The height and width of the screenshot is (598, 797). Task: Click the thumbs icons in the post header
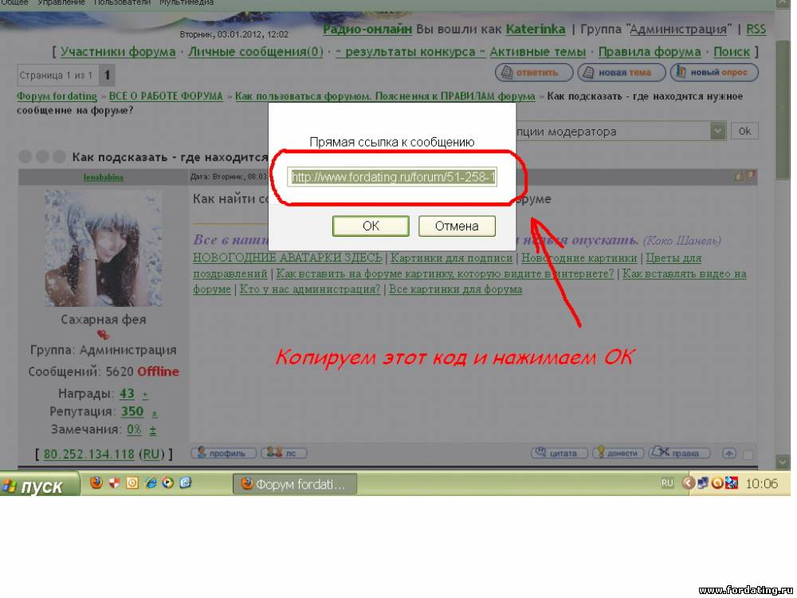pyautogui.click(x=744, y=176)
